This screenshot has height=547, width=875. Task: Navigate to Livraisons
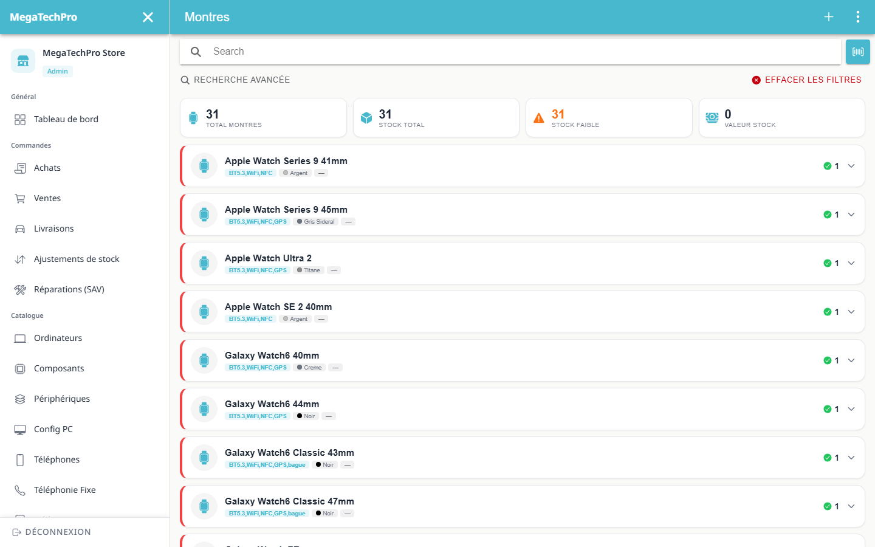pyautogui.click(x=84, y=229)
